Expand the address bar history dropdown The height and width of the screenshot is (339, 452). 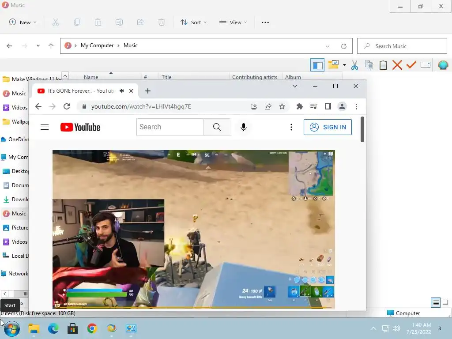pos(328,46)
